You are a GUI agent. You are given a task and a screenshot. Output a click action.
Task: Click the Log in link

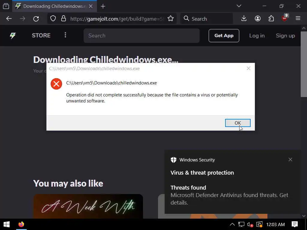(257, 36)
